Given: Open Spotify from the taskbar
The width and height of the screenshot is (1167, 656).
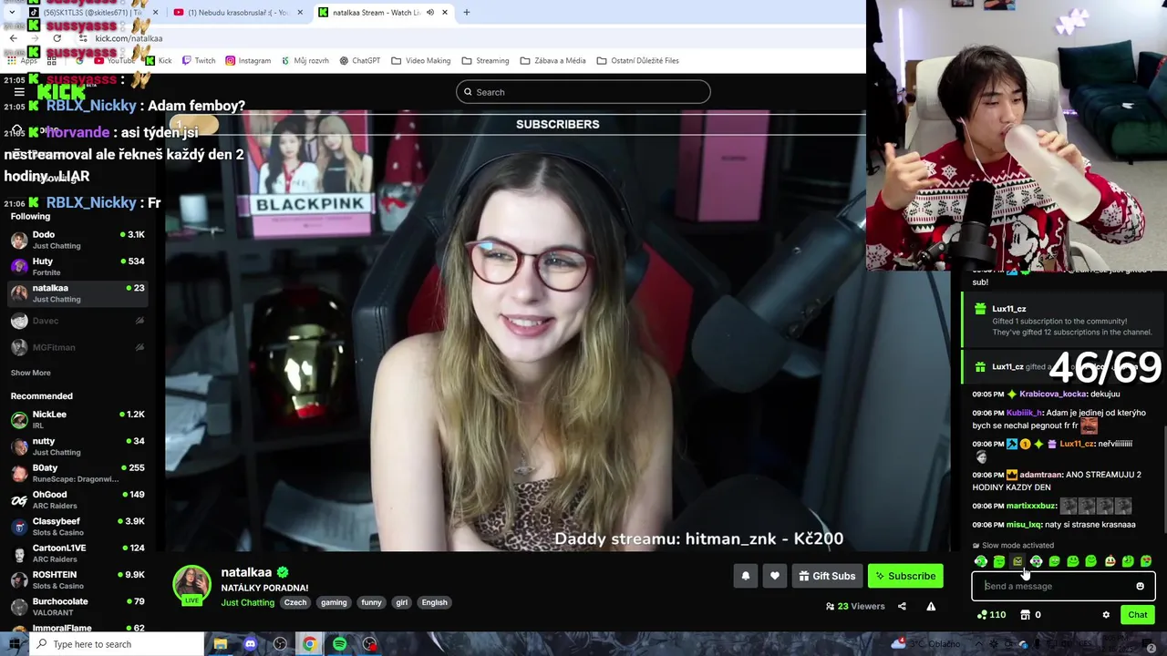Looking at the screenshot, I should [x=339, y=644].
